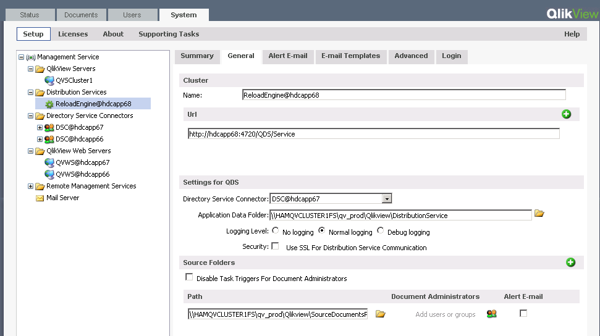The height and width of the screenshot is (336, 600).
Task: Select ReloadEngine@hdcapp68 gear icon in tree
Action: click(49, 104)
